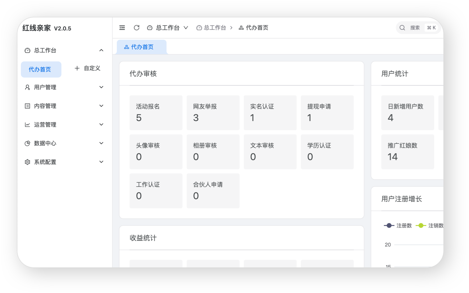Click the tab's 代办首页 hierarchy icon

pyautogui.click(x=127, y=47)
